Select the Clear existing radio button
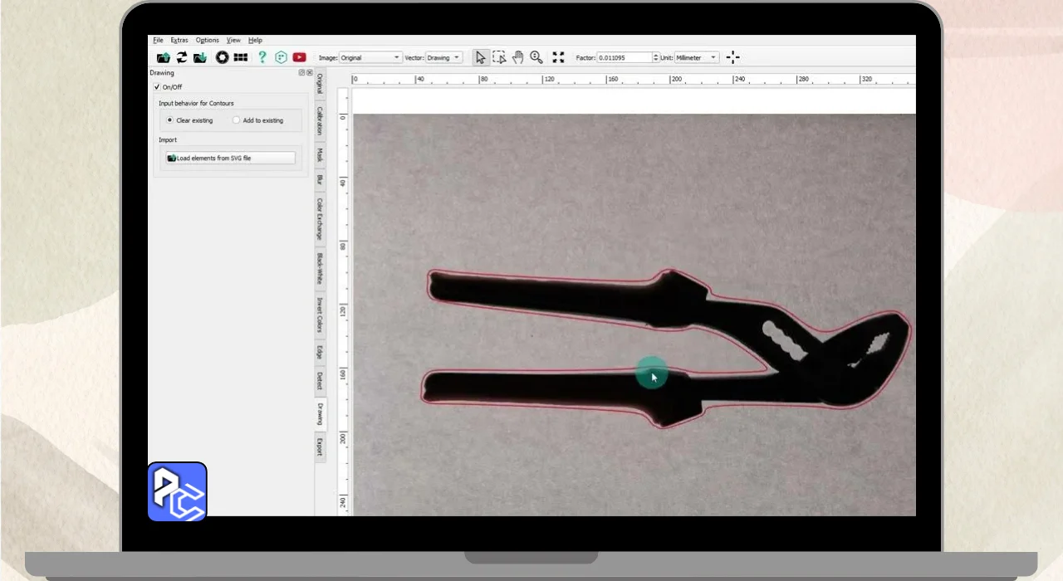Viewport: 1063px width, 581px height. pyautogui.click(x=170, y=120)
